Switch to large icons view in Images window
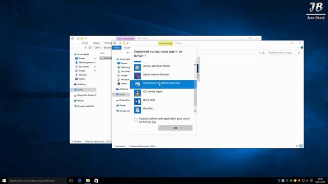The image size is (328, 184). (301, 146)
